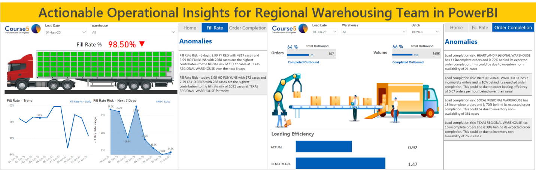This screenshot has width=536, height=170.
Task: Open the Warehouse dropdown on the Fill Rate dashboard
Action: [133, 32]
